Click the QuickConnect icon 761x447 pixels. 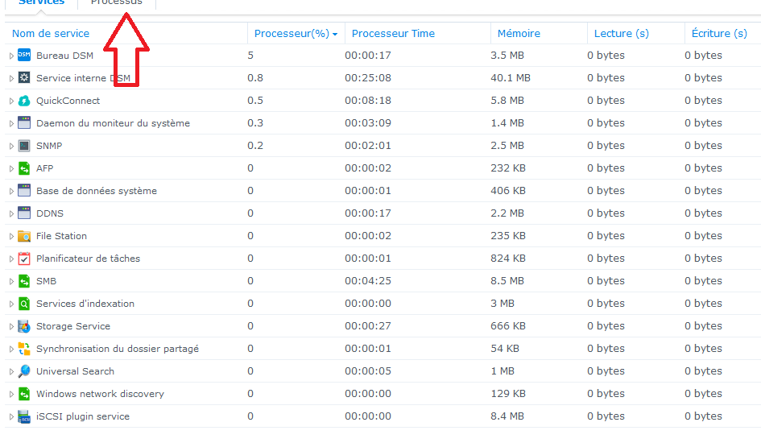point(24,101)
